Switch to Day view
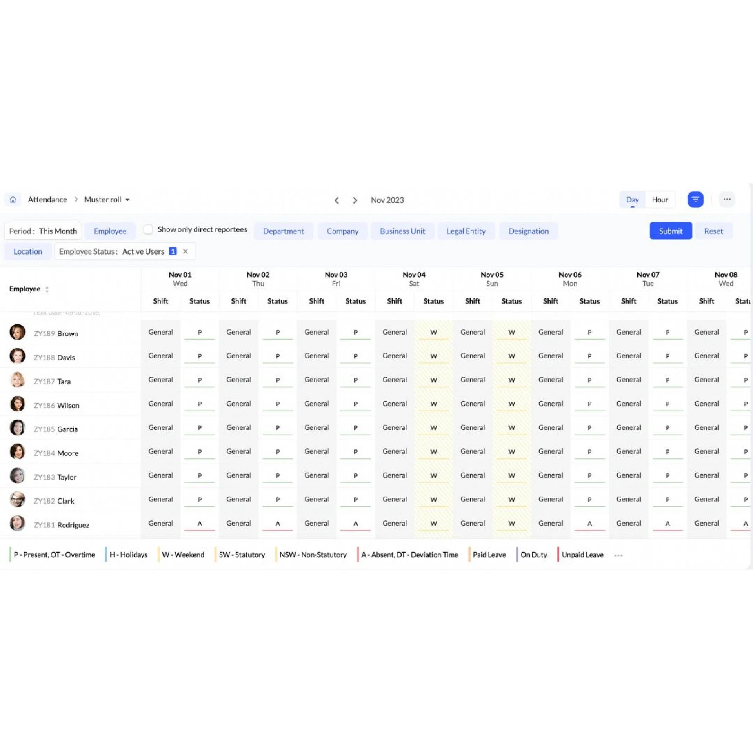The width and height of the screenshot is (753, 753). (x=632, y=200)
